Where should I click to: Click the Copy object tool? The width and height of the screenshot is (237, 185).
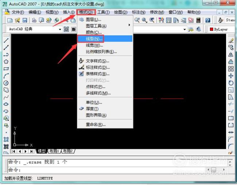click(x=231, y=47)
